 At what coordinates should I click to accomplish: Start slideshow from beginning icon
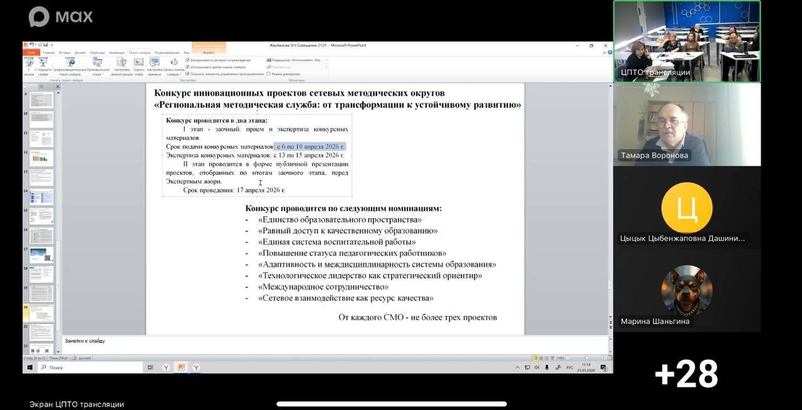coord(29,63)
